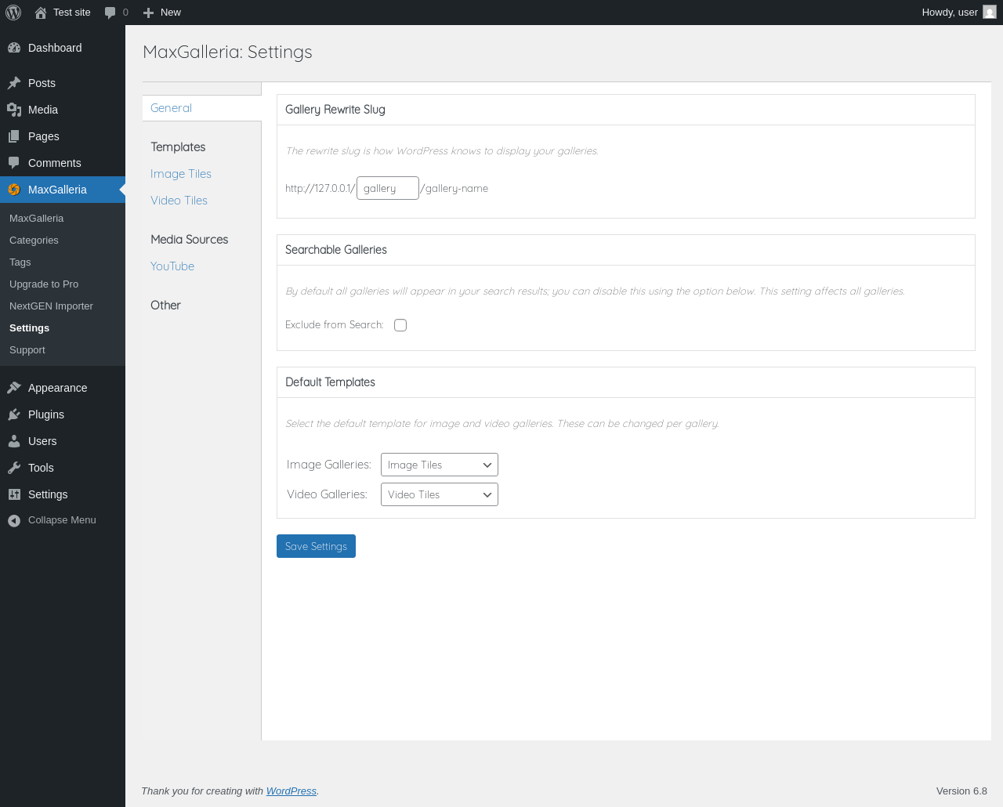Click the WordPress logo icon
The image size is (1003, 807).
click(13, 13)
